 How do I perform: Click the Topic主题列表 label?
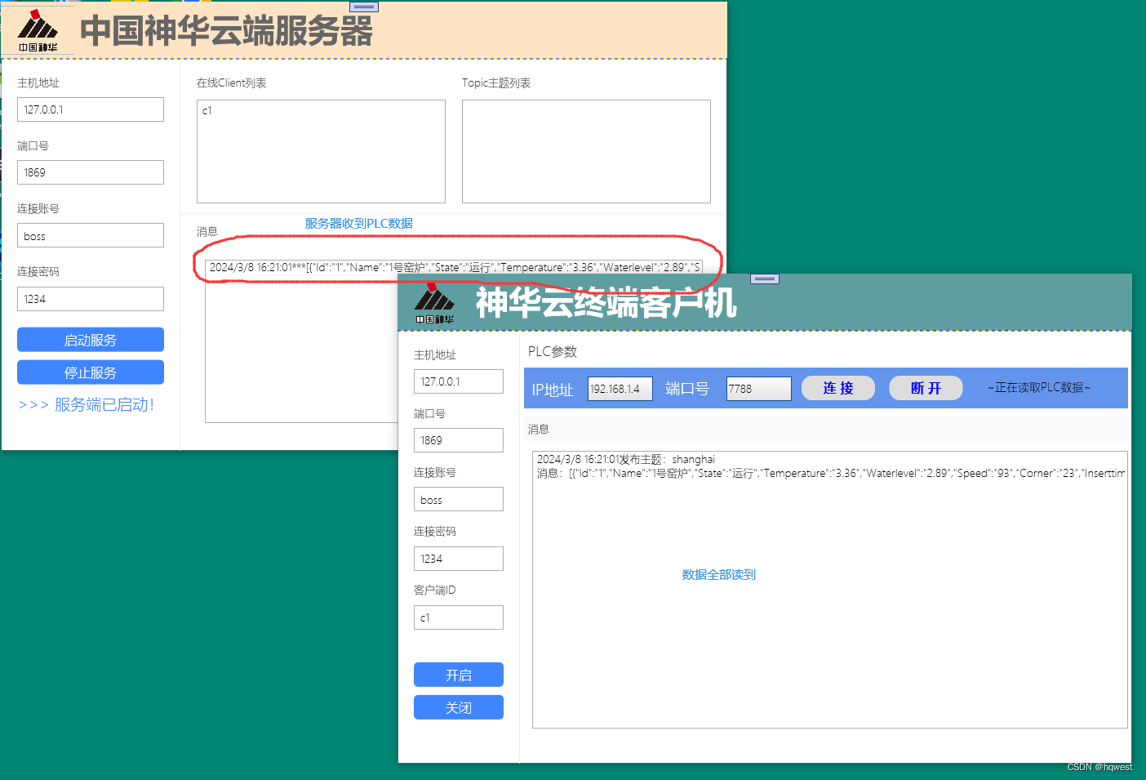pyautogui.click(x=496, y=83)
